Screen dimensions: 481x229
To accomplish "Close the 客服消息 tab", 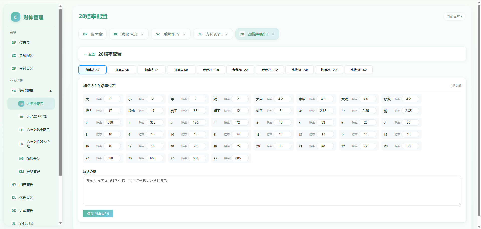I will (142, 34).
